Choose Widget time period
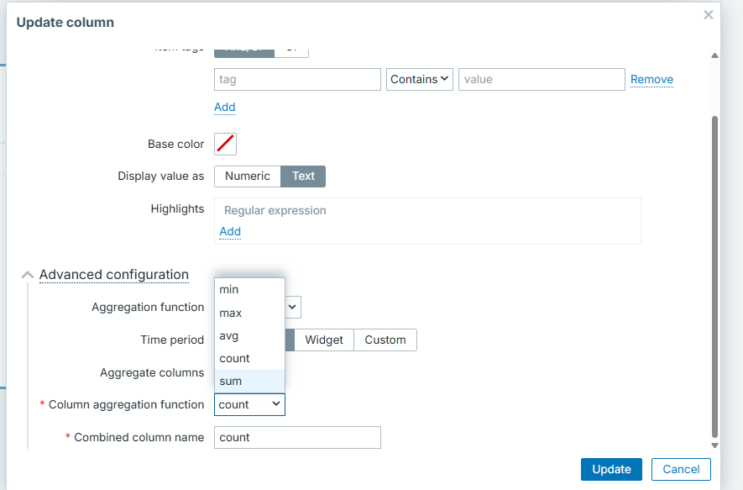Image resolution: width=743 pixels, height=490 pixels. pos(324,340)
